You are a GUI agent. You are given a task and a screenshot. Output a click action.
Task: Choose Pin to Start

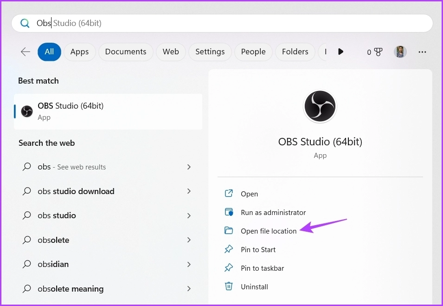tap(258, 249)
